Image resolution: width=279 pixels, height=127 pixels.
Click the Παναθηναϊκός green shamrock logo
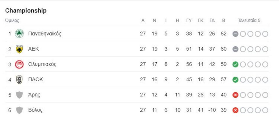point(19,33)
